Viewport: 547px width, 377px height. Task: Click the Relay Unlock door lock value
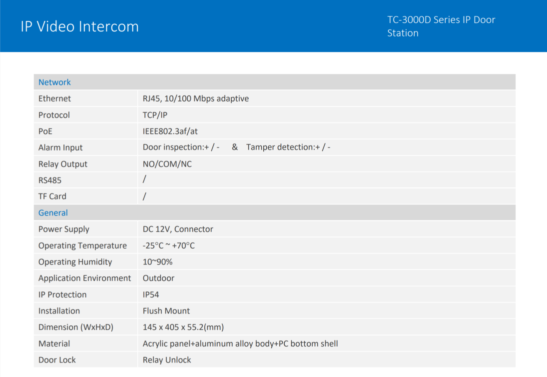click(x=167, y=360)
